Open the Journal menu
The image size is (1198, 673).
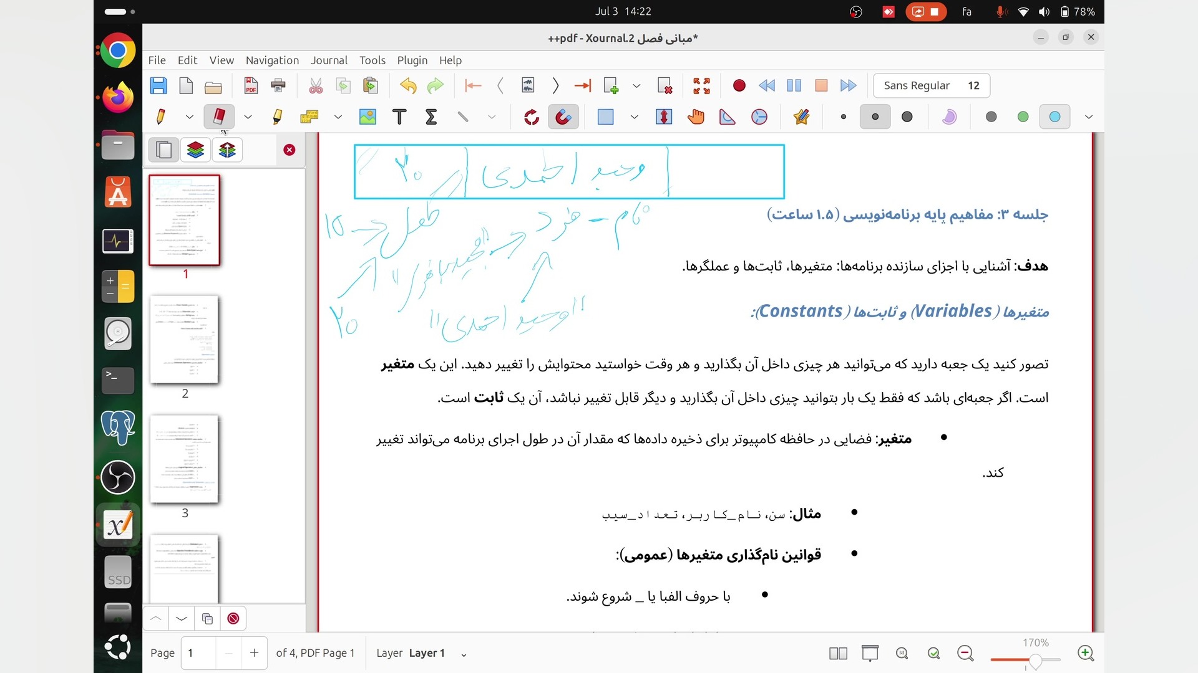pyautogui.click(x=329, y=60)
